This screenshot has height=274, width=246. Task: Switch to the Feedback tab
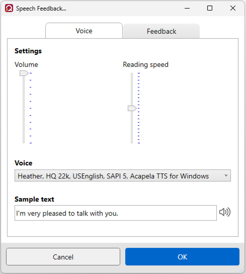point(161,31)
